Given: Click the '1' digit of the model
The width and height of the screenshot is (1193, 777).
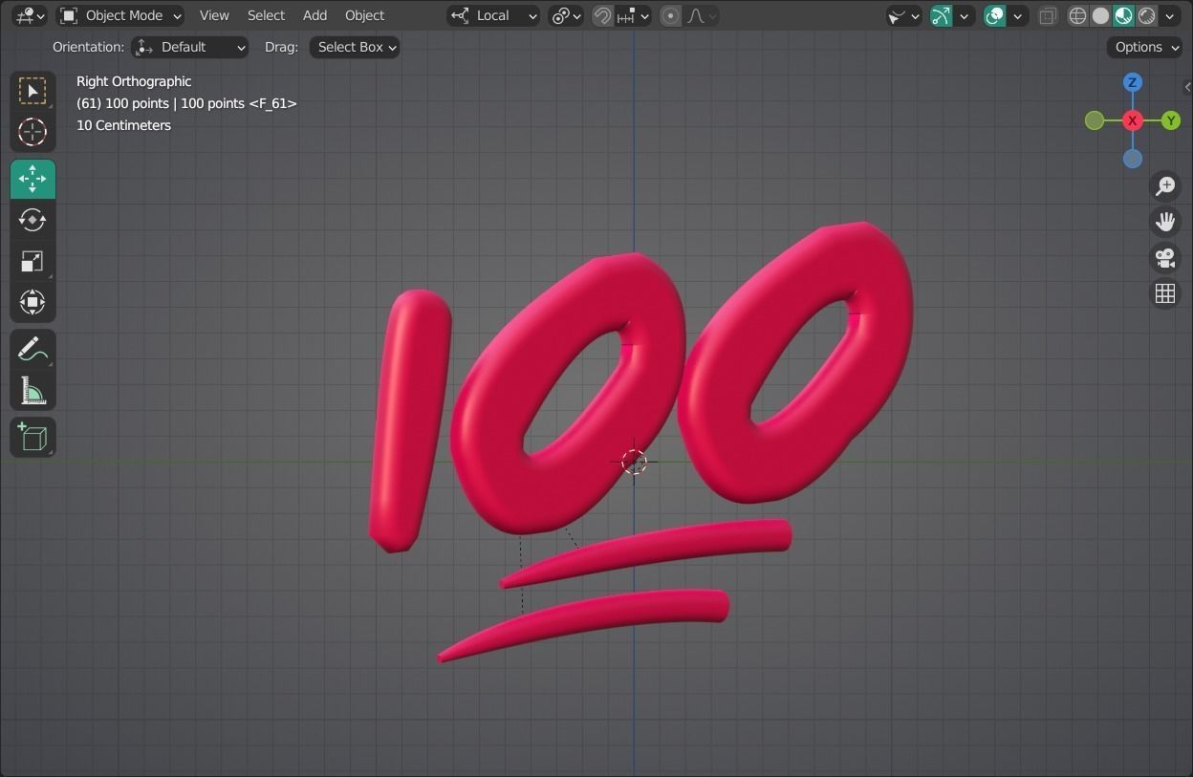Looking at the screenshot, I should click(x=409, y=421).
